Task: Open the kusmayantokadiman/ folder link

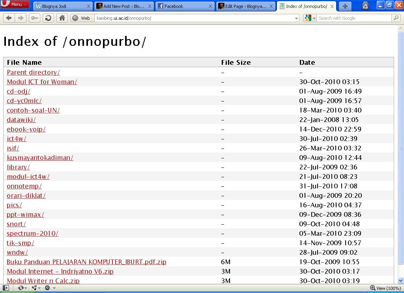Action: tap(40, 158)
